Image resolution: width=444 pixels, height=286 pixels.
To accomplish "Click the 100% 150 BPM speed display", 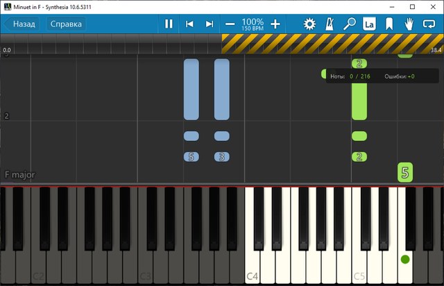I will tap(253, 24).
